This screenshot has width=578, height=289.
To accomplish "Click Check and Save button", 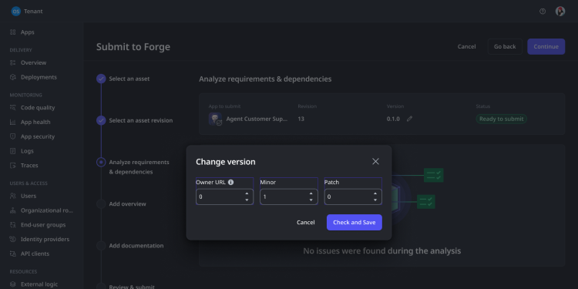I will coord(355,222).
